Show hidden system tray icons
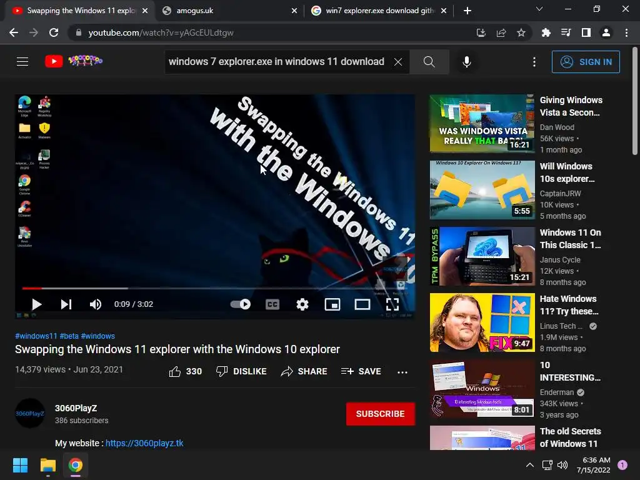Screen dimensions: 640x480 tap(530, 465)
